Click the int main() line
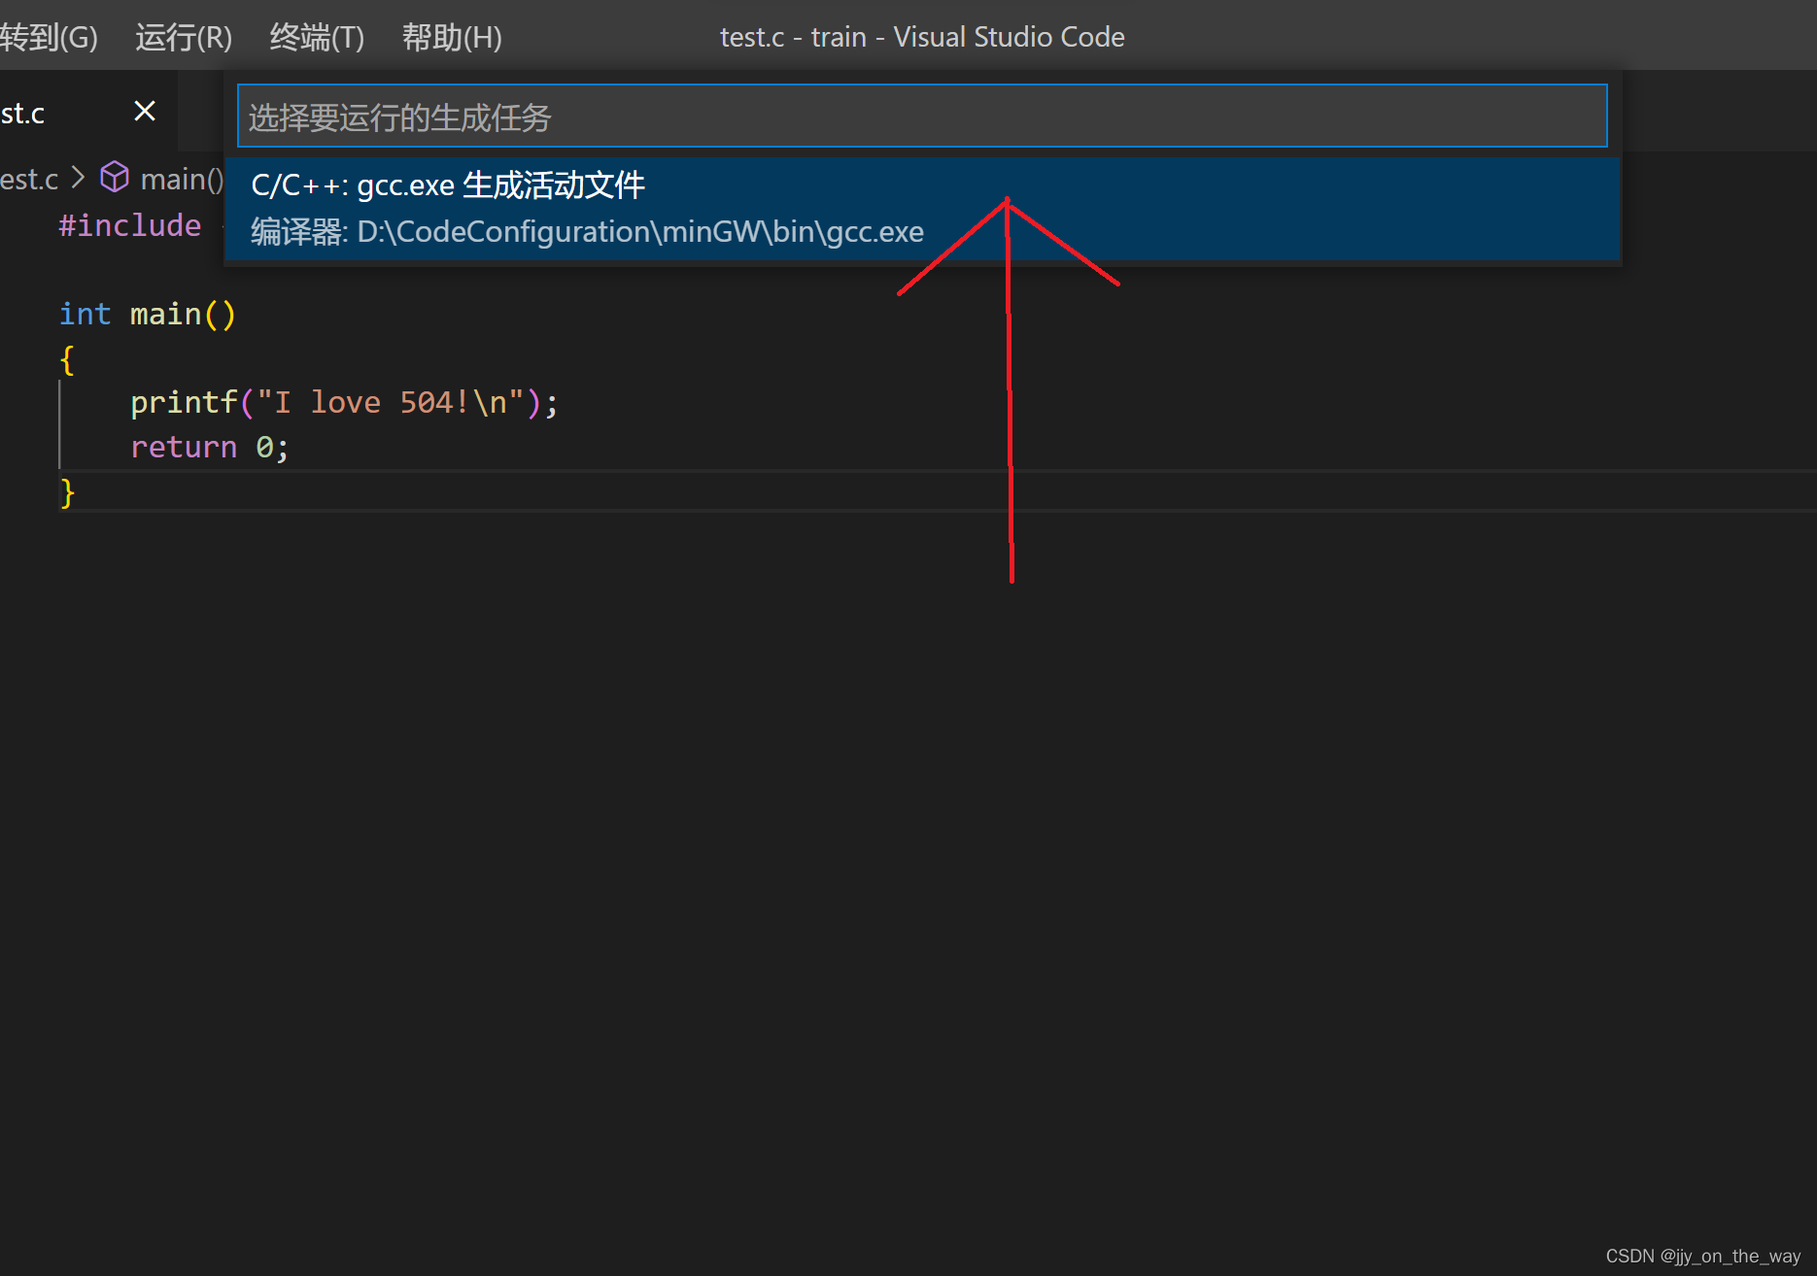Screen dimensions: 1817x1276 pos(147,314)
